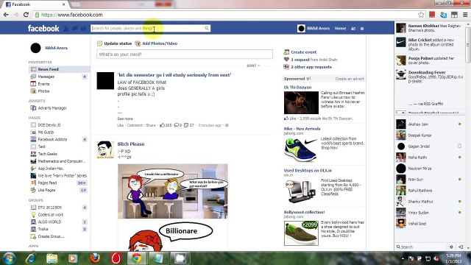This screenshot has height=265, width=471.
Task: Launch Firefox from the taskbar
Action: 95,258
